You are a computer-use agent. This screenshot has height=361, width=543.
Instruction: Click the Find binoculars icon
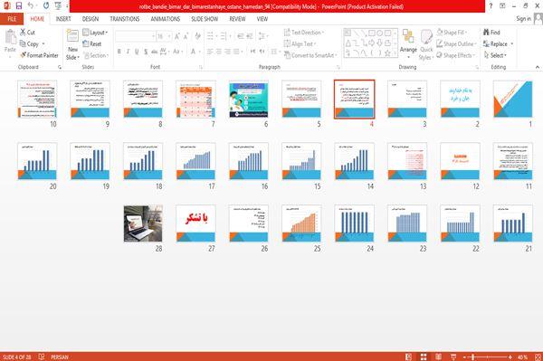486,33
